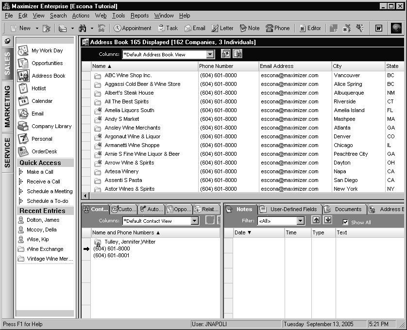
Task: Toggle the Show All checkbox
Action: (345, 222)
